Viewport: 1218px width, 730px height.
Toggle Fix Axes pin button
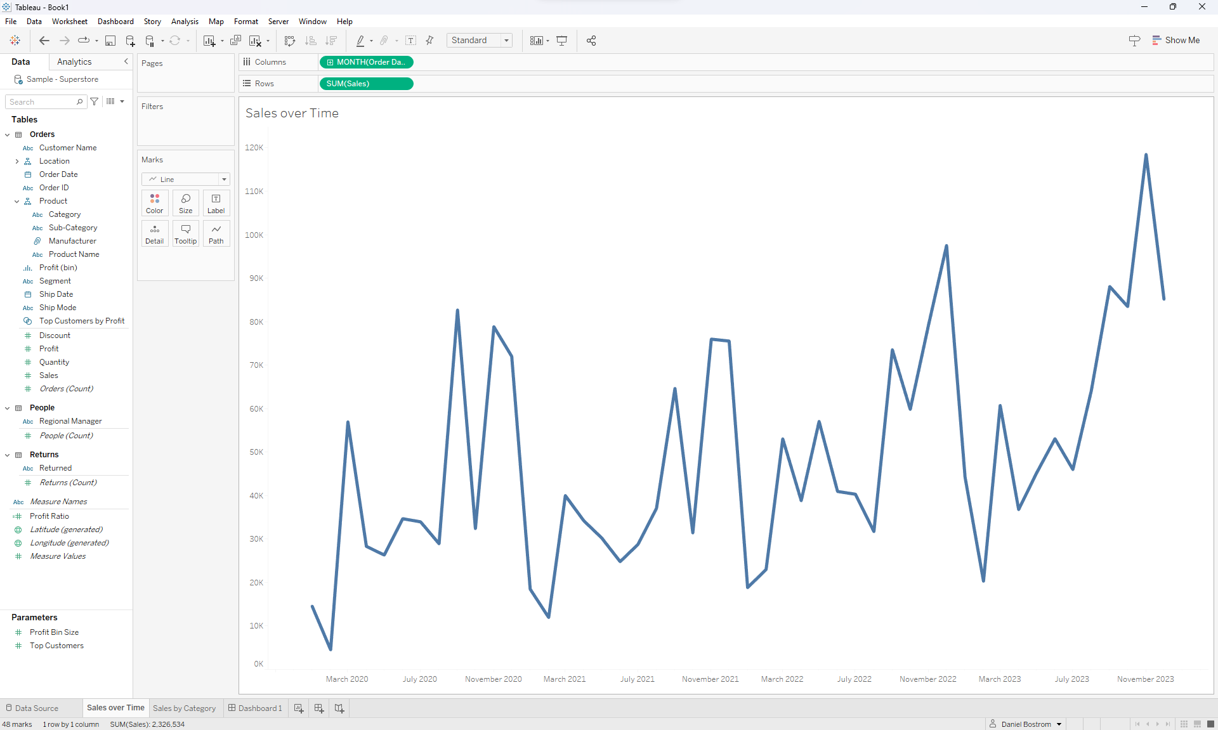click(x=429, y=41)
